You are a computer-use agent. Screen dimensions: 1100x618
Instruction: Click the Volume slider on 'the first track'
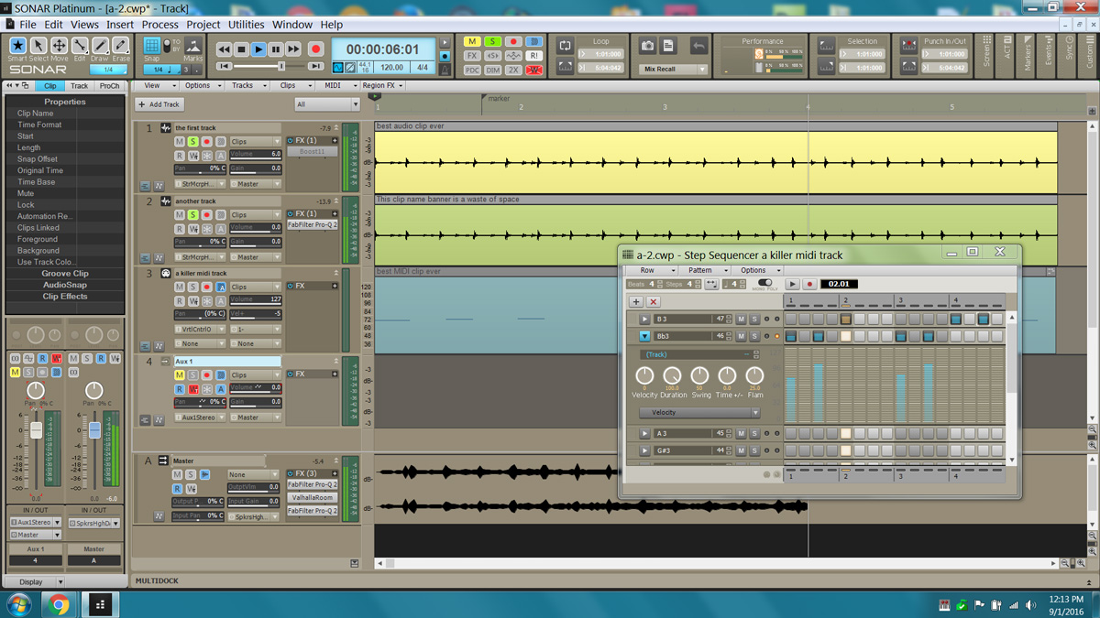click(255, 155)
